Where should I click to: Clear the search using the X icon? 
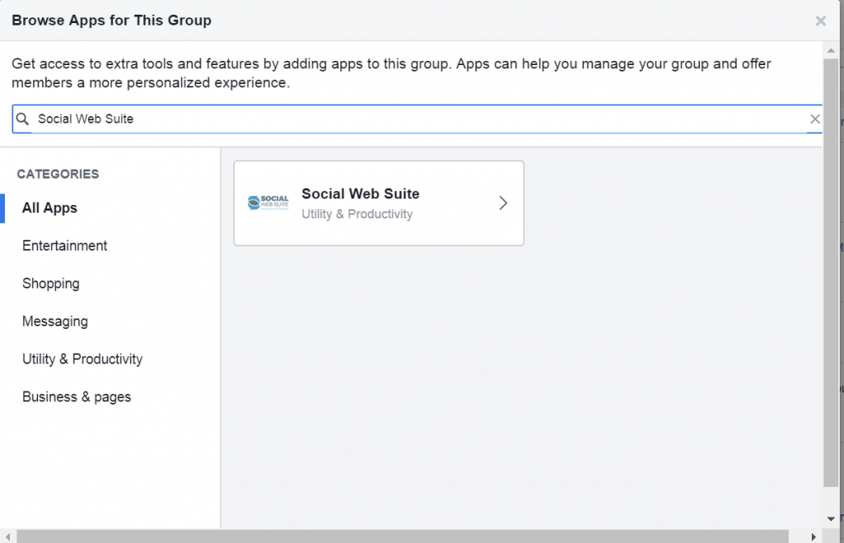point(815,119)
